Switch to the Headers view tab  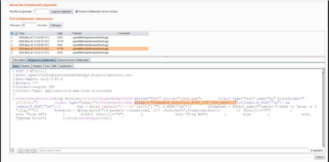[37, 66]
